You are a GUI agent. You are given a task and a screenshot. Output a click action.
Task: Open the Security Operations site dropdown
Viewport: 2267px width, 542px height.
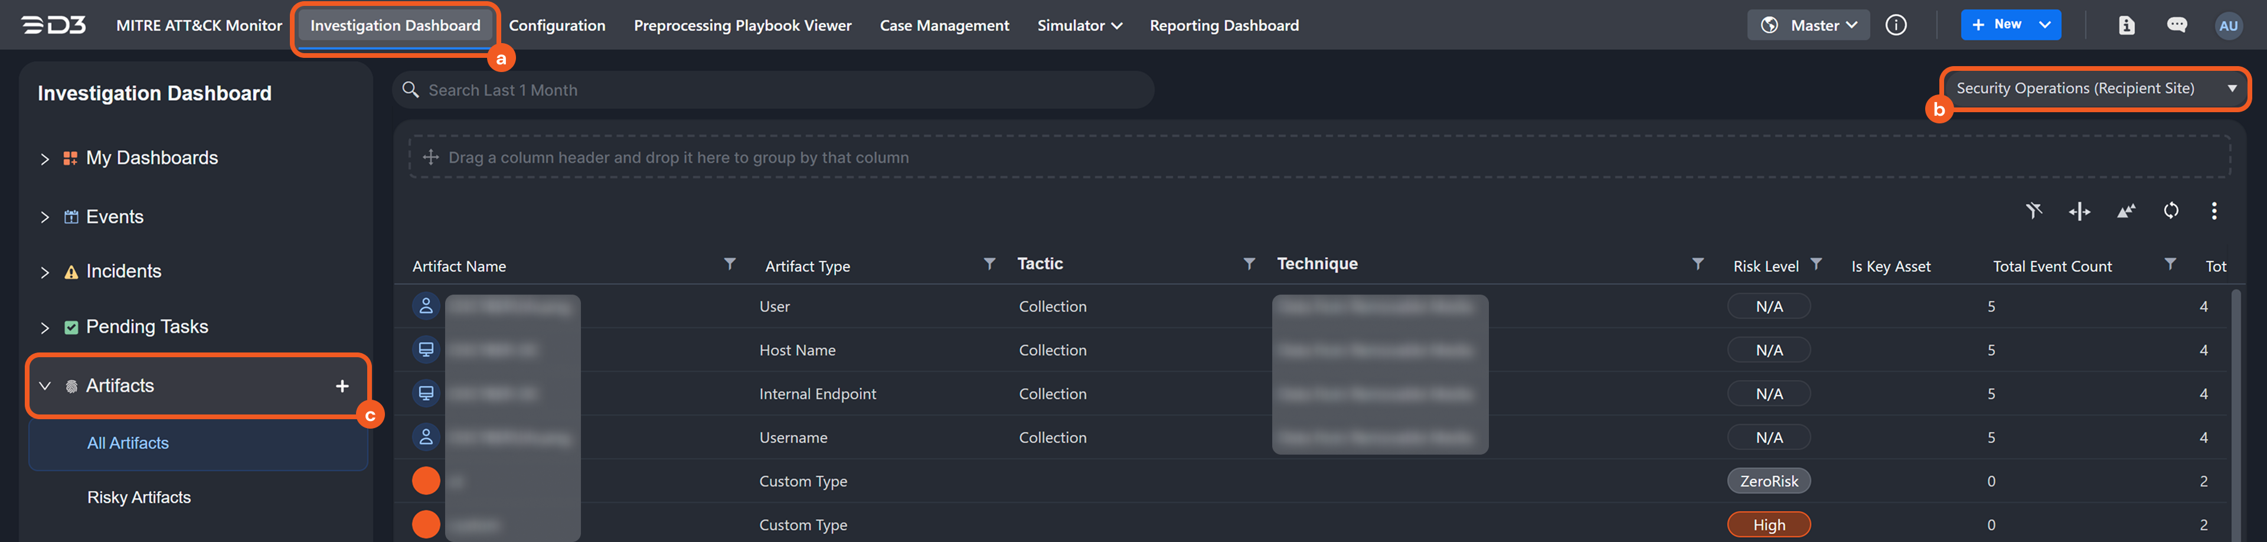point(2093,89)
